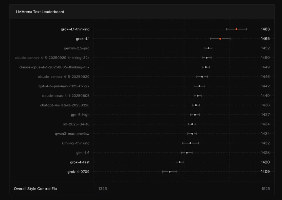Screen dimensions: 282x200
Task: Select the Overall Style Control Elo label
Action: coord(36,189)
